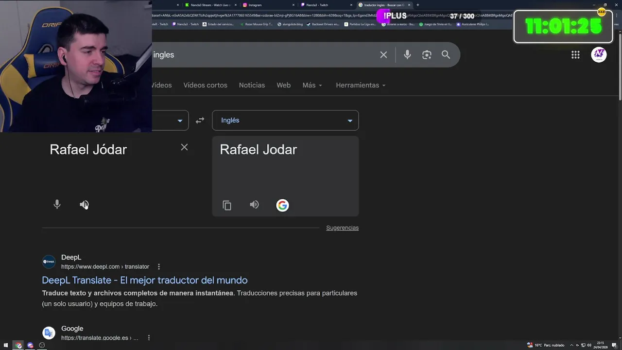Open the Estado del servicio bookmark
This screenshot has height=350, width=622.
pos(218,24)
